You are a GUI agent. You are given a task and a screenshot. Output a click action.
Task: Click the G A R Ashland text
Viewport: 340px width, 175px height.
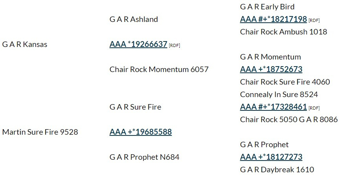133,19
